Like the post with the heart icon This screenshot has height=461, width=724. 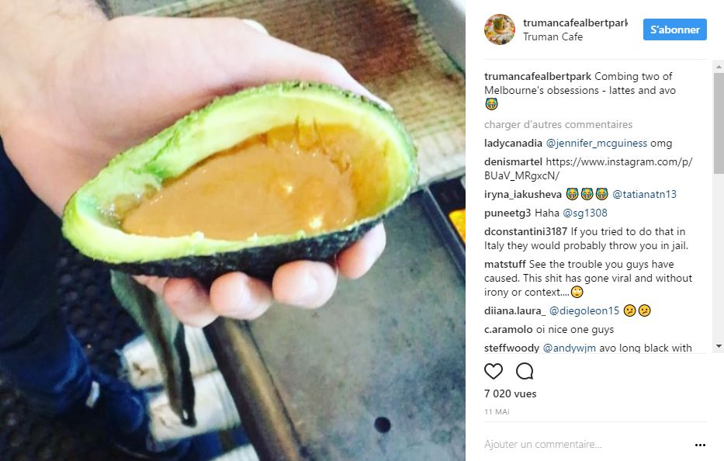pos(493,371)
